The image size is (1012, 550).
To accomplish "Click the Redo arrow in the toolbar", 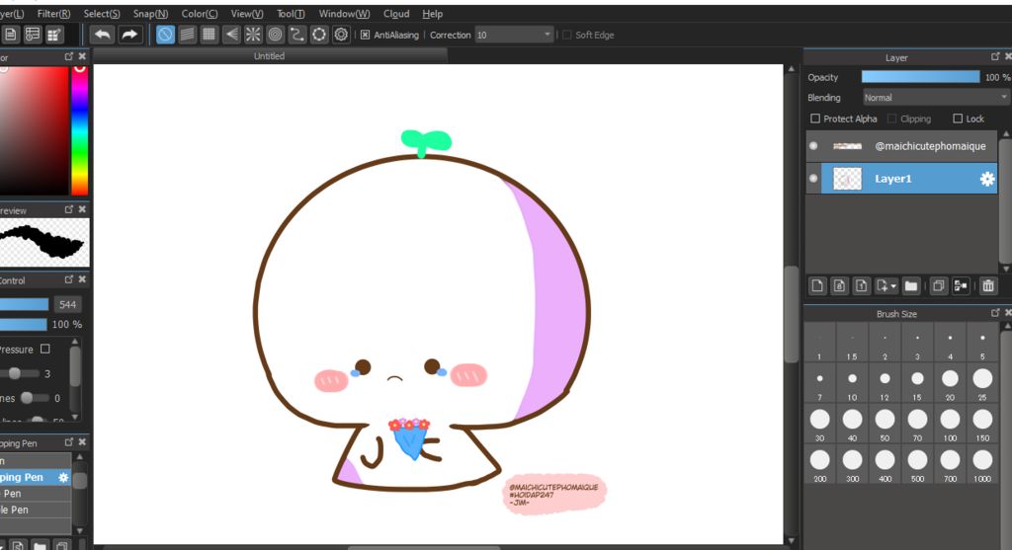I will [130, 35].
